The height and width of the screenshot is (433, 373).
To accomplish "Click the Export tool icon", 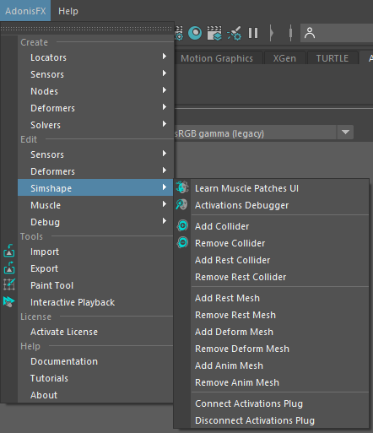I will coord(9,268).
